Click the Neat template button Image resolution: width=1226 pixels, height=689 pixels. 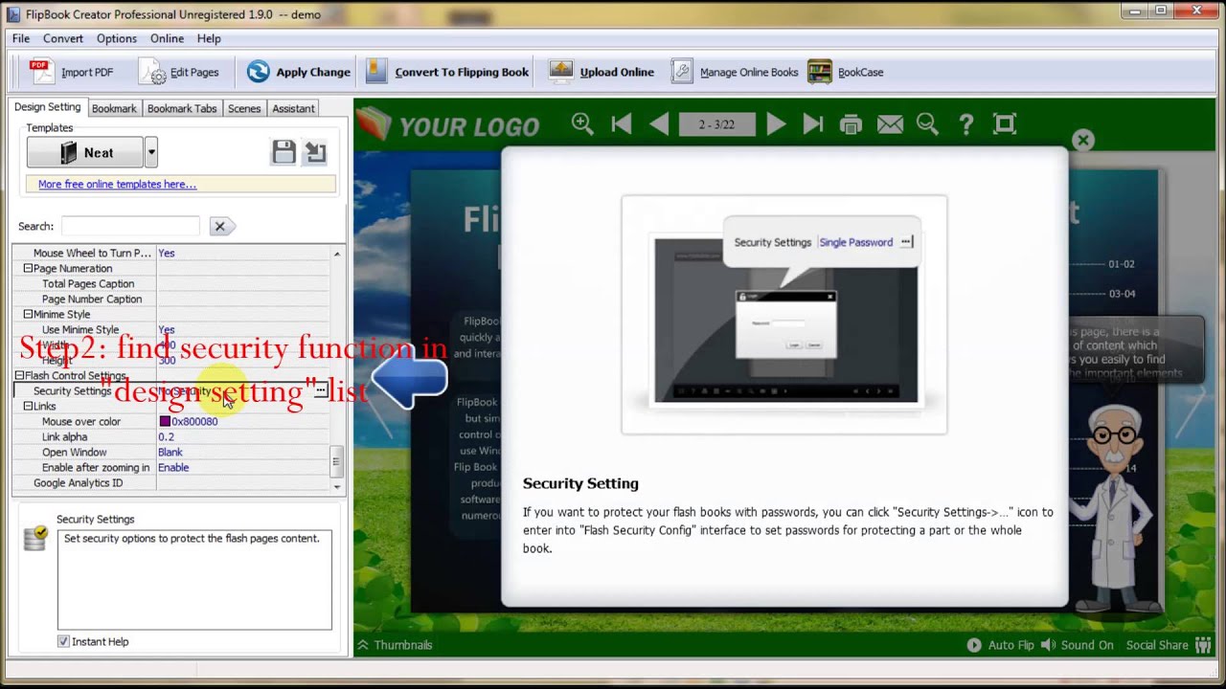pyautogui.click(x=85, y=152)
